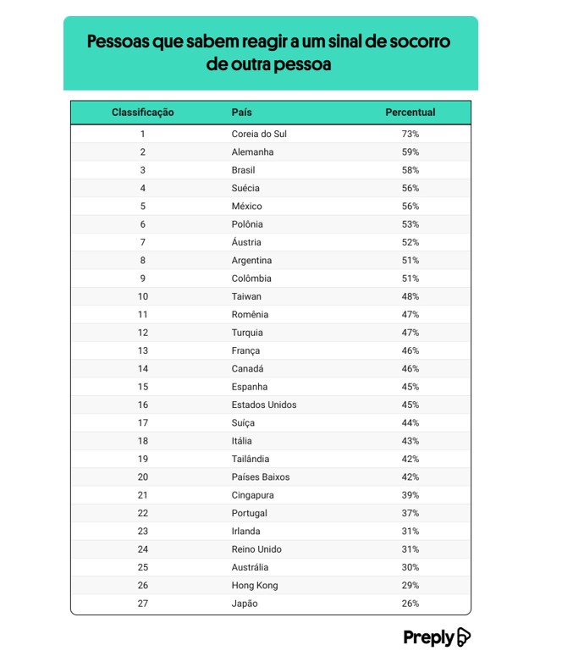
Task: Select the Percentual column header
Action: 410,113
